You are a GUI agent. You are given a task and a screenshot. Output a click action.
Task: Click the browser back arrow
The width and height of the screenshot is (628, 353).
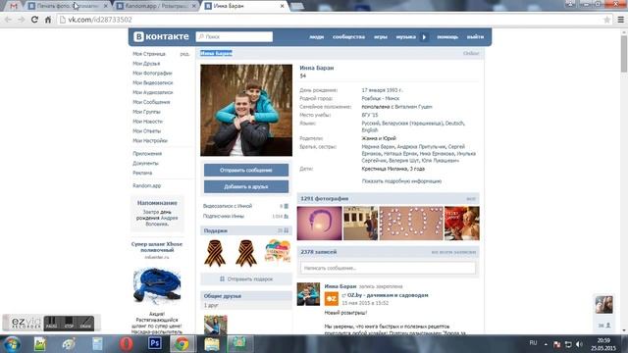tap(8, 20)
